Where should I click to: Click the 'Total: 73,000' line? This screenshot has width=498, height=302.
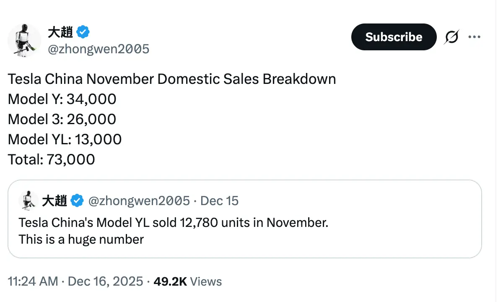pos(52,159)
